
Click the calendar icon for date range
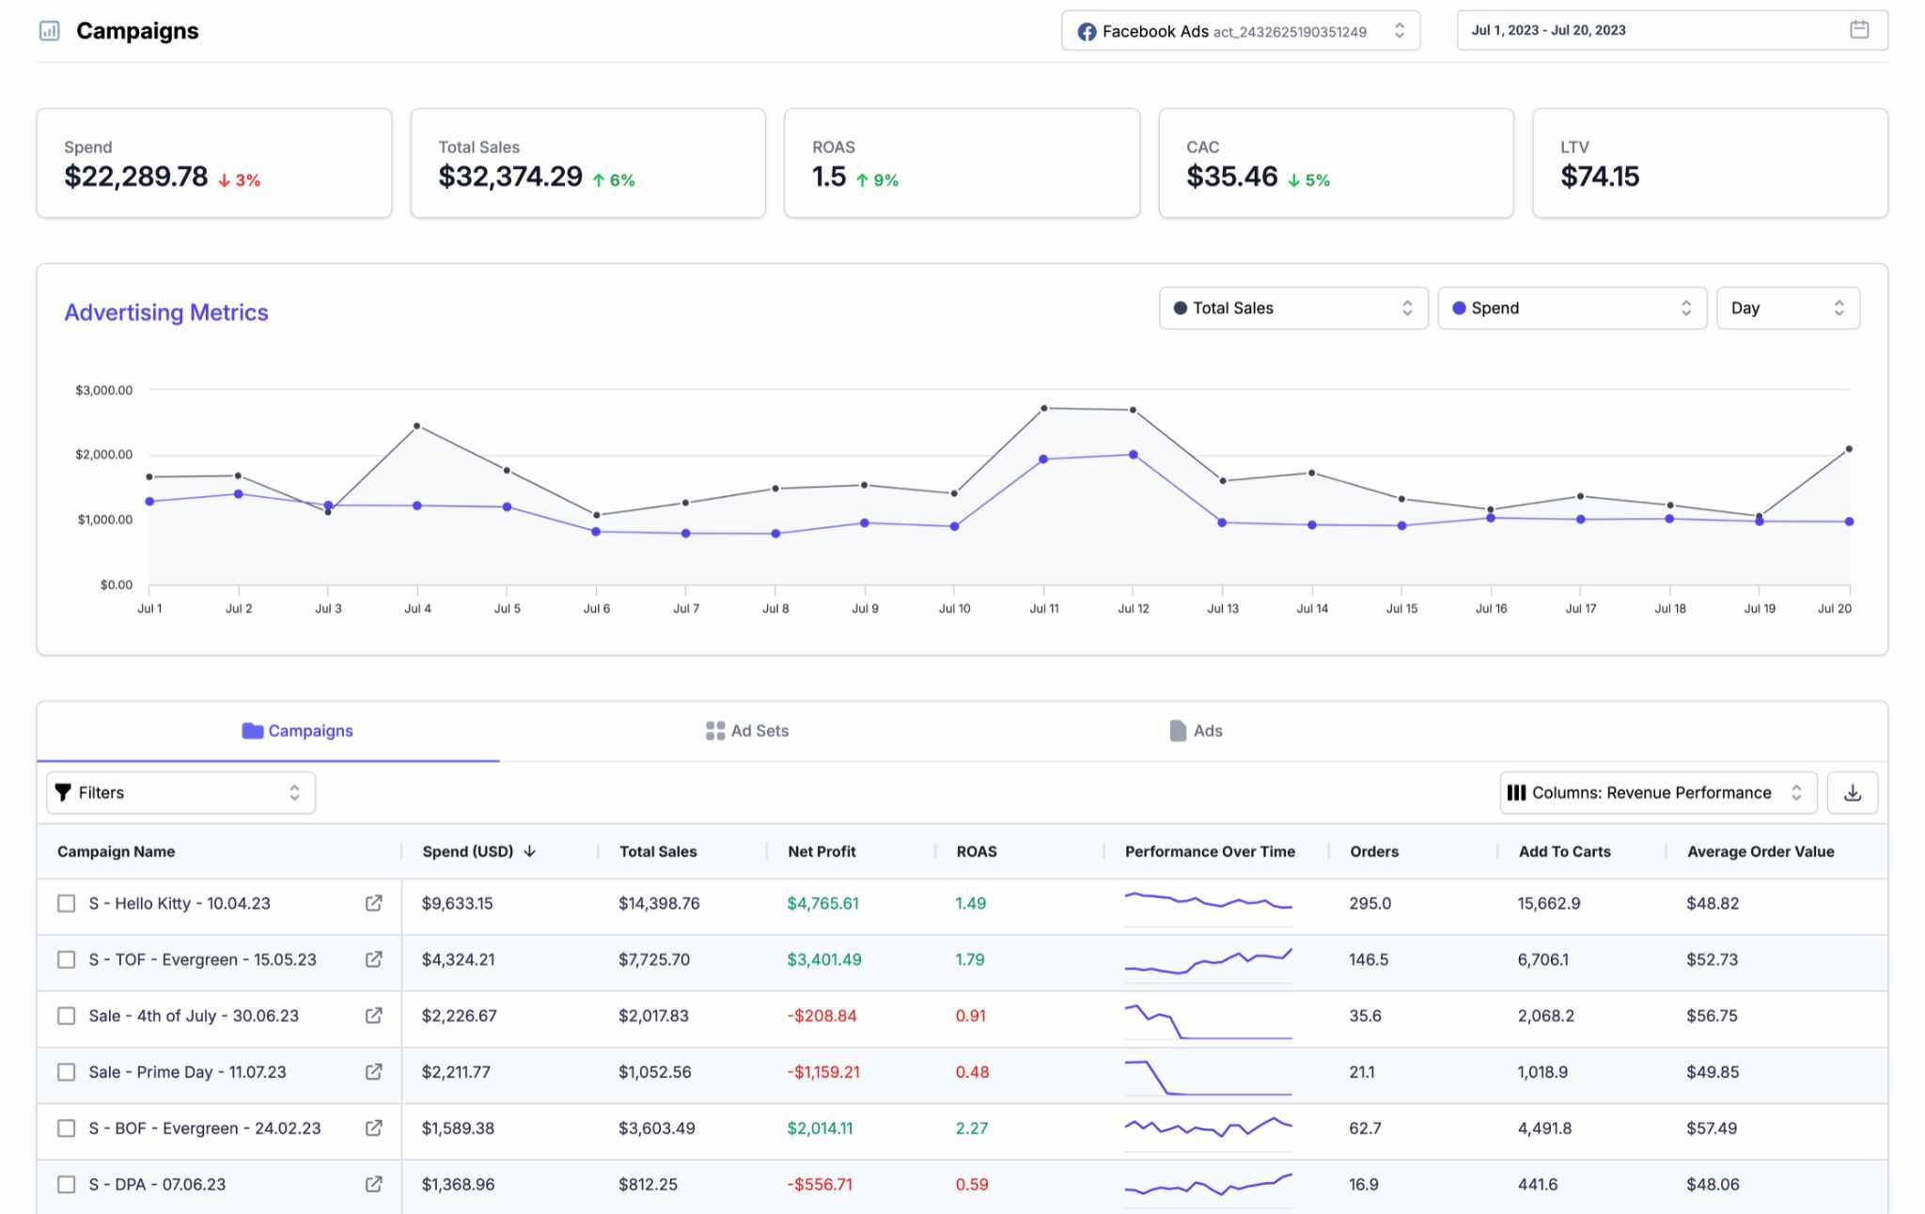coord(1859,29)
